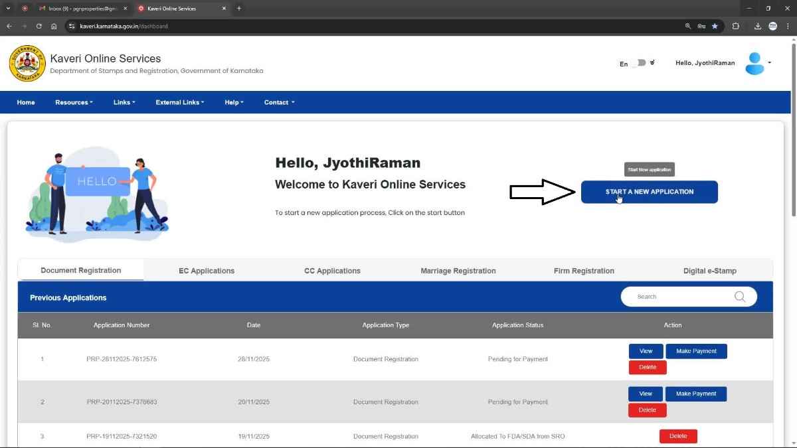Switch to the EC Applications tab
The image size is (797, 448).
(207, 271)
